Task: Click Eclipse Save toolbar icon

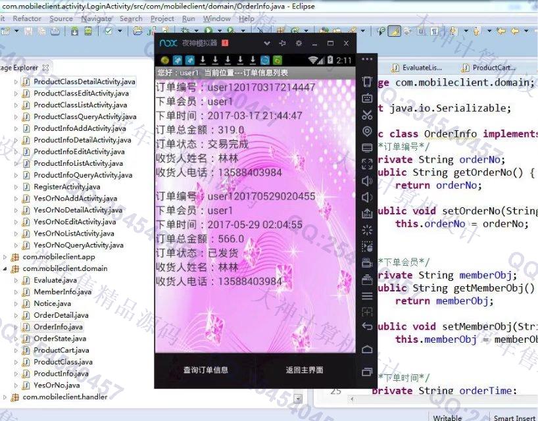Action: click(28, 31)
